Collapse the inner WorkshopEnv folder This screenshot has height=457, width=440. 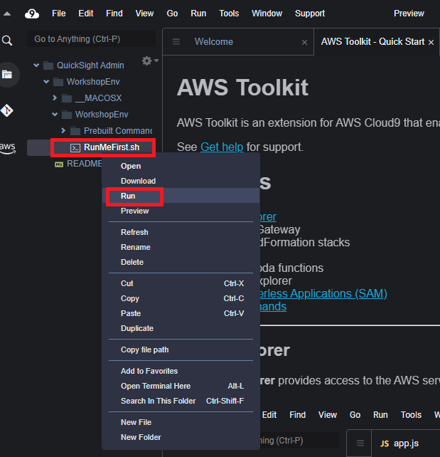(x=55, y=114)
